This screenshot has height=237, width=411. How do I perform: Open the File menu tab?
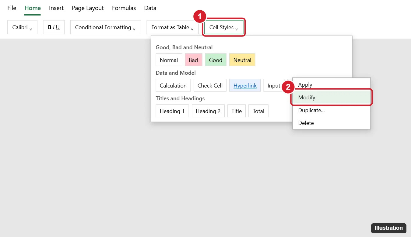pyautogui.click(x=12, y=8)
